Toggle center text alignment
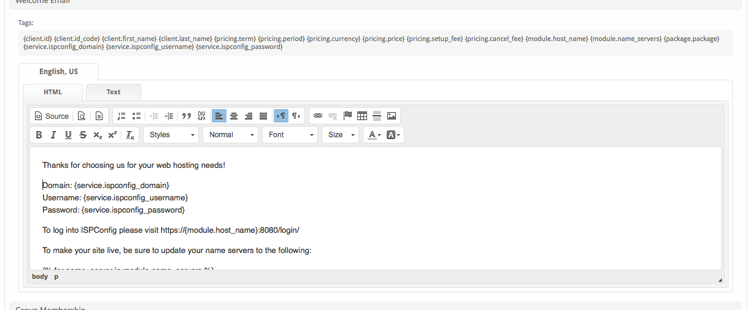Screen dimensions: 755x310 [x=234, y=116]
